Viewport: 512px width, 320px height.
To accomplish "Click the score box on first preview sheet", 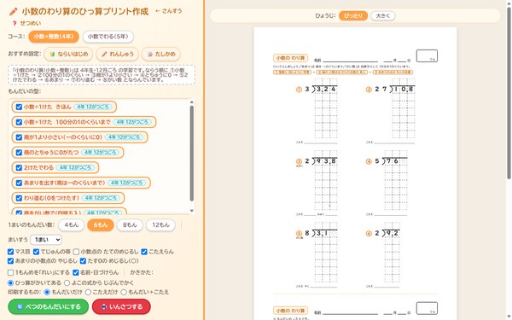I will pos(427,55).
